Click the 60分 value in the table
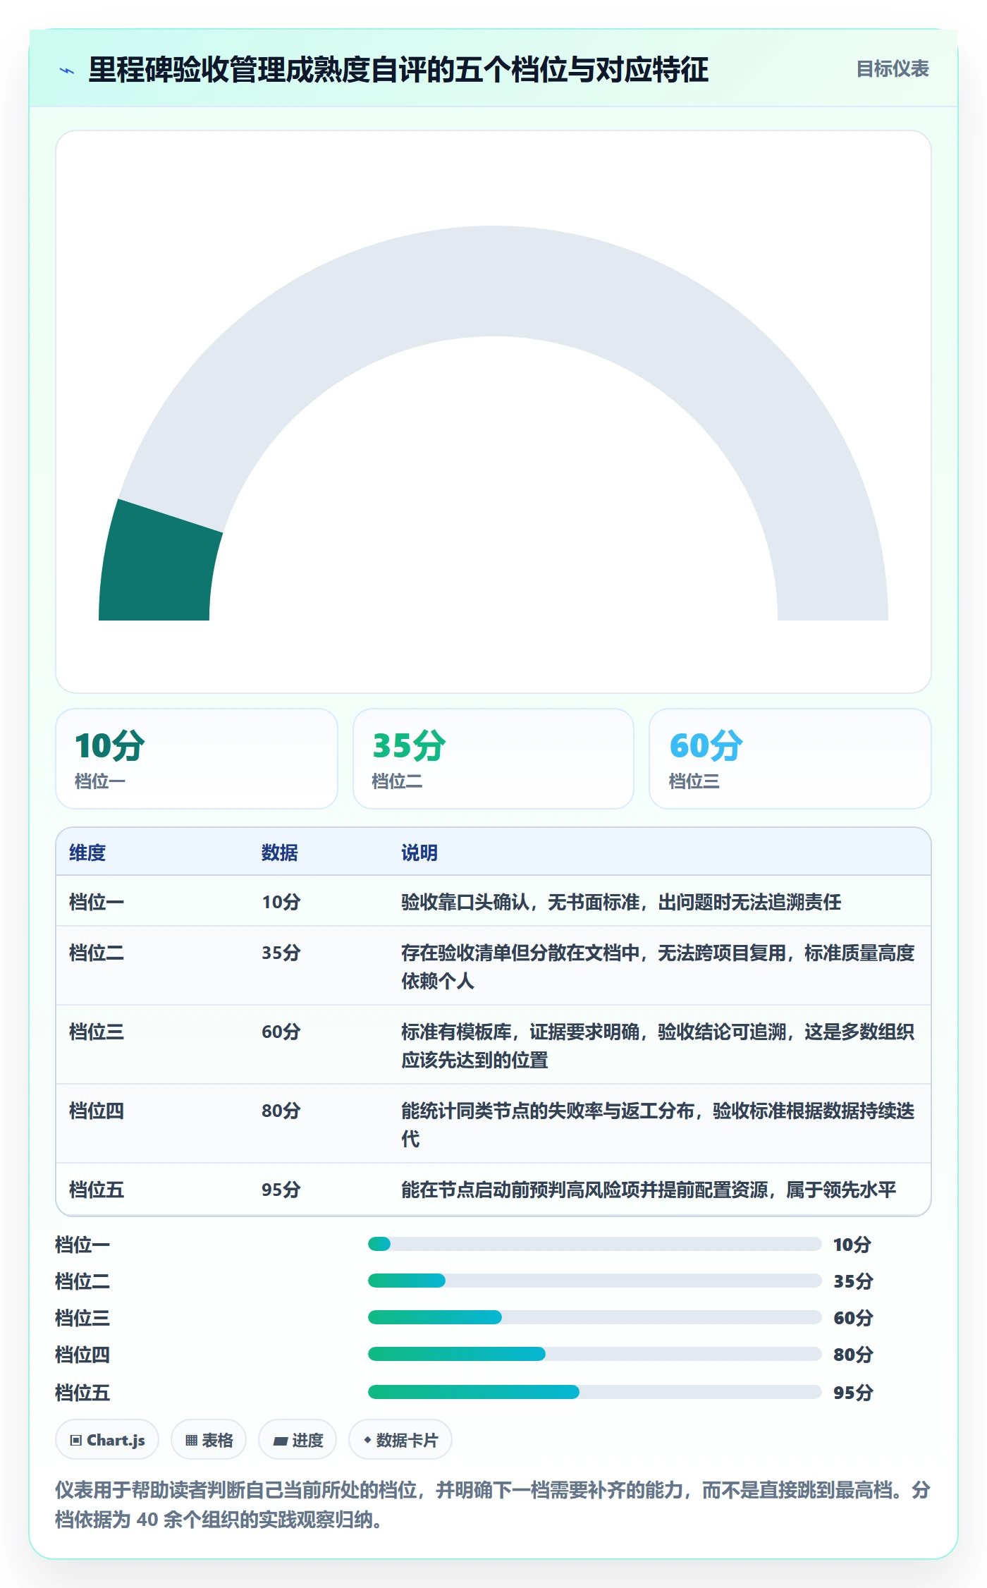Image resolution: width=987 pixels, height=1588 pixels. 281,1032
